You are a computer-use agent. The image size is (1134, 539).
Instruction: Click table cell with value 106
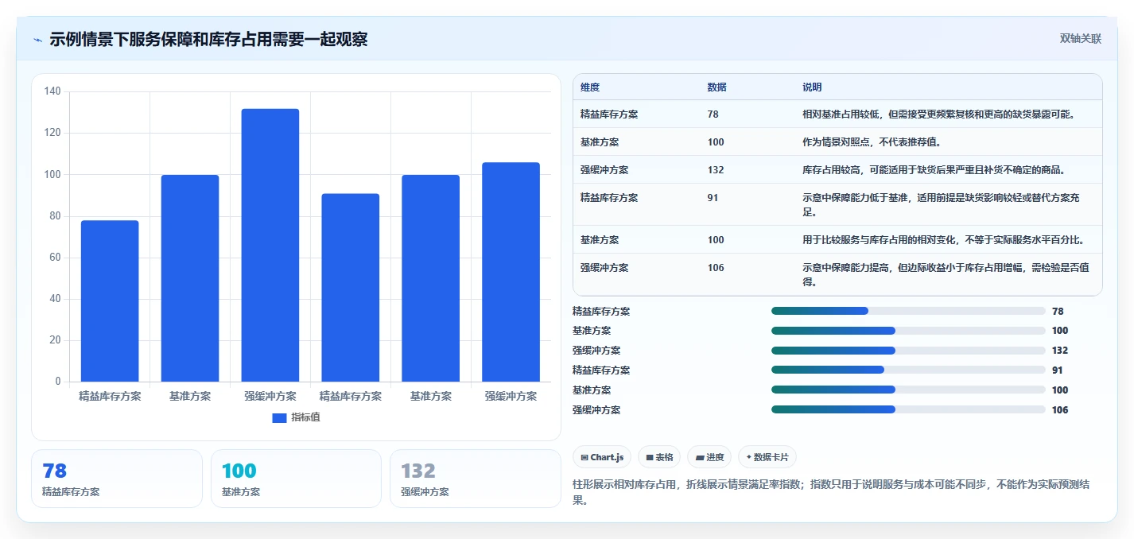tap(715, 268)
